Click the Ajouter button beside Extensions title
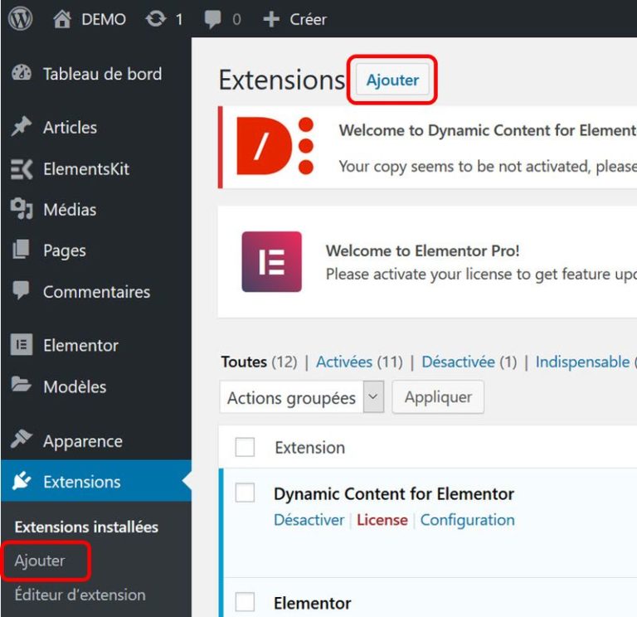637x617 pixels. [x=392, y=80]
